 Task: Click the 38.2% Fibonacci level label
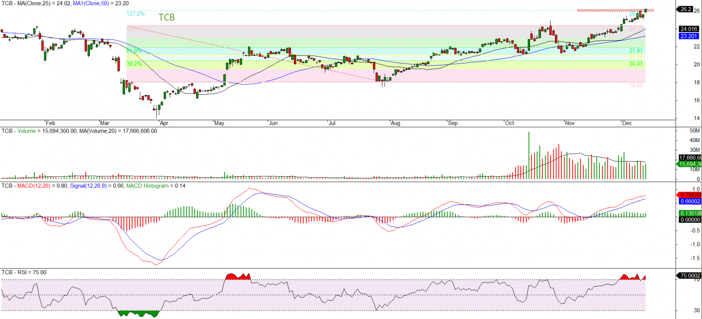coord(134,64)
